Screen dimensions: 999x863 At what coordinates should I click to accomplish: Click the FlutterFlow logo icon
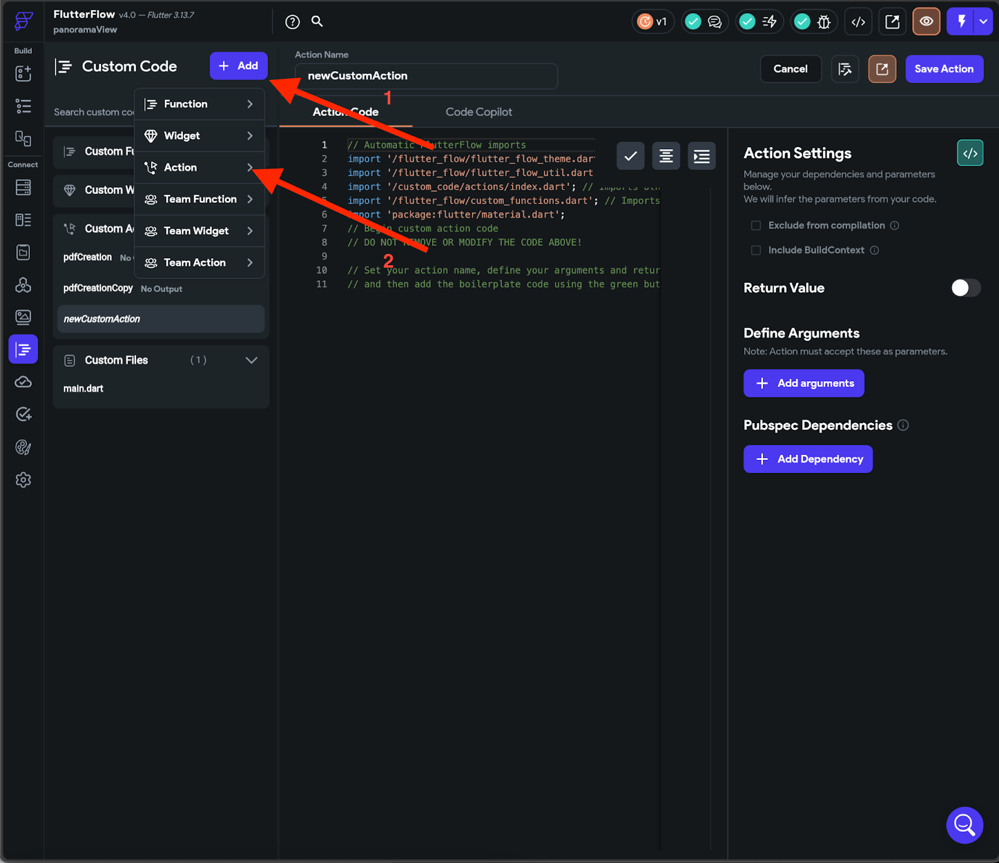[23, 21]
